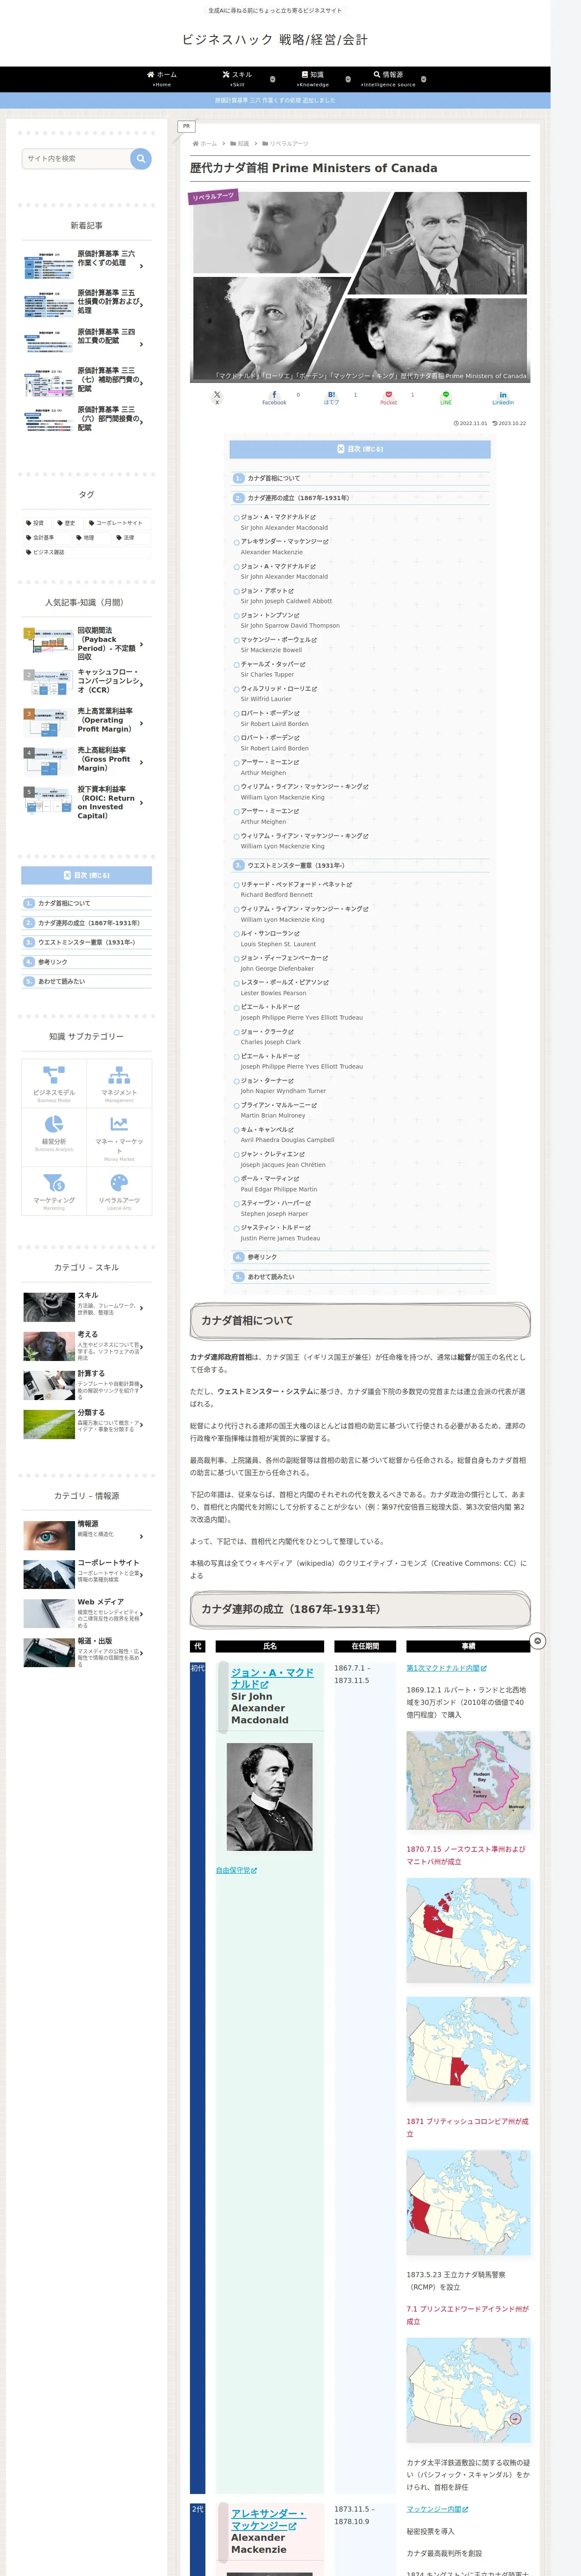581x2576 pixels.
Task: Bookmark the article on Hatena
Action: tap(331, 397)
